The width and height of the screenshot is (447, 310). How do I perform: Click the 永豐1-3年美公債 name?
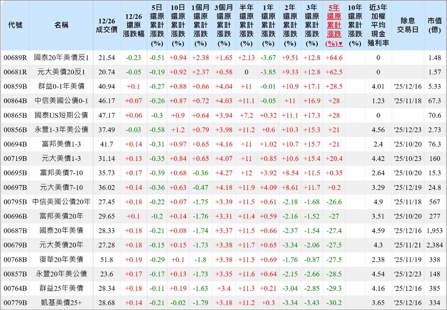(61, 130)
